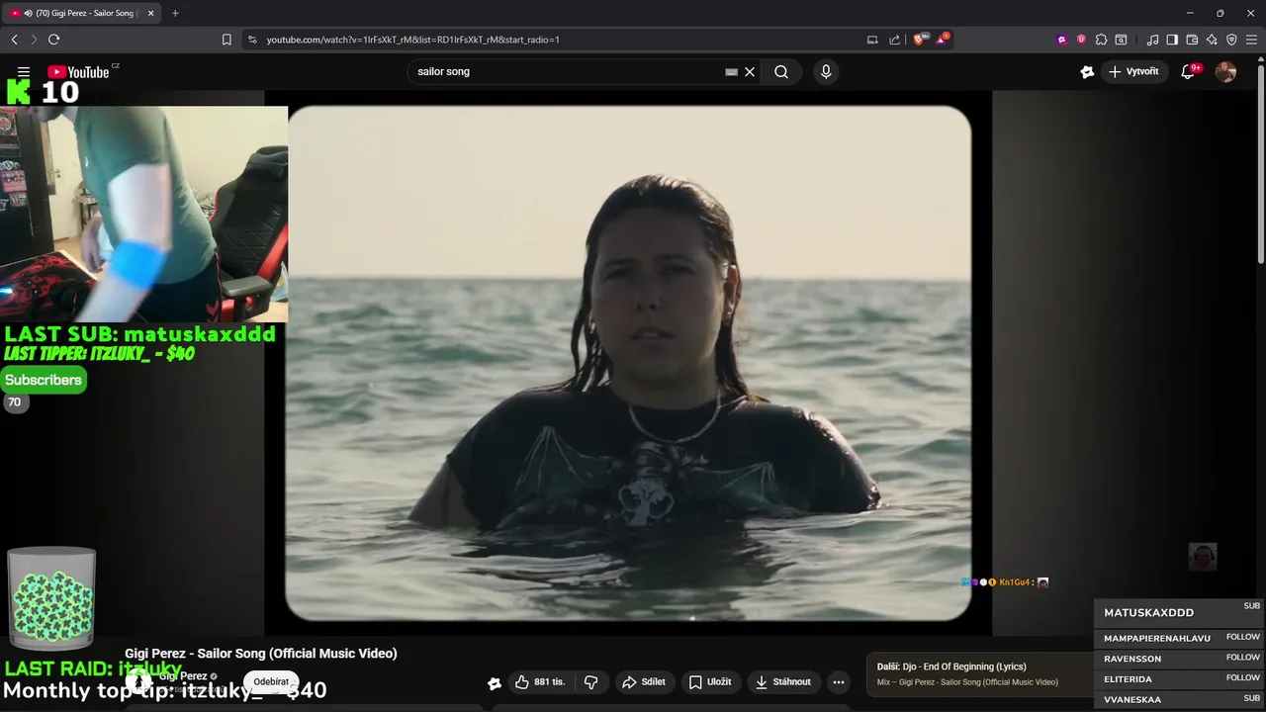This screenshot has width=1266, height=712.
Task: Like the video showing 881 tis.
Action: tap(540, 681)
